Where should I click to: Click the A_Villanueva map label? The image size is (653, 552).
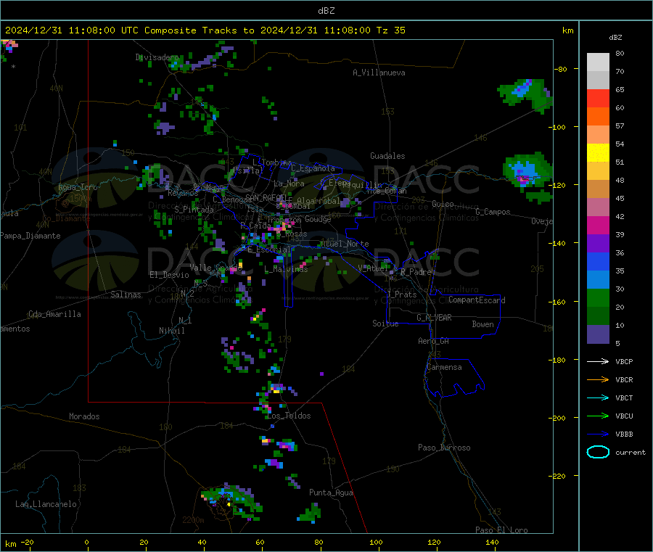pyautogui.click(x=379, y=73)
